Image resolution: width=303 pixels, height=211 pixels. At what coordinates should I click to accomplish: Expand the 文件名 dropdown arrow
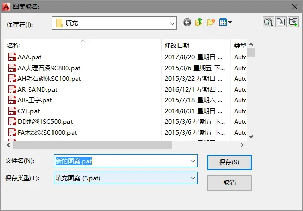pyautogui.click(x=193, y=161)
